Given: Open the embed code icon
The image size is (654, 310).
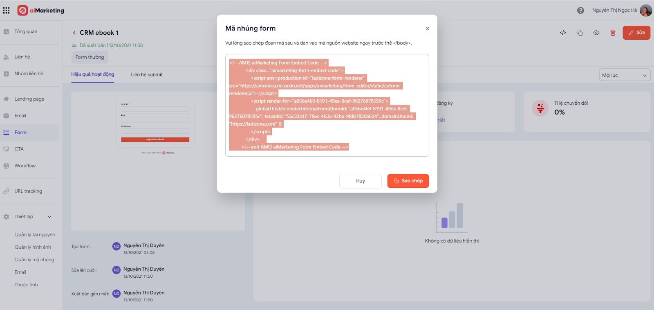Looking at the screenshot, I should point(563,33).
